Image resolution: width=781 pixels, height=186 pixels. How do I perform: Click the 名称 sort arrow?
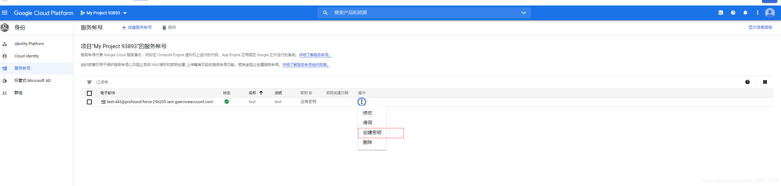point(261,93)
